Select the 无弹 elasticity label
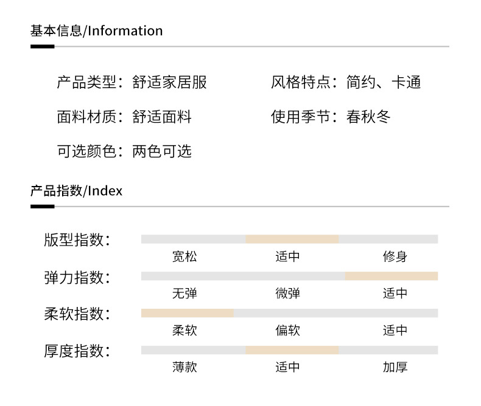481x406 pixels. pyautogui.click(x=184, y=294)
